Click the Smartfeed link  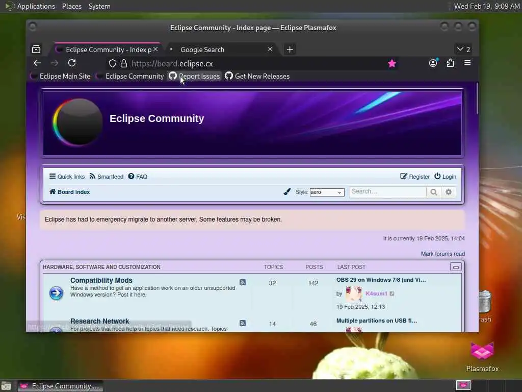106,177
